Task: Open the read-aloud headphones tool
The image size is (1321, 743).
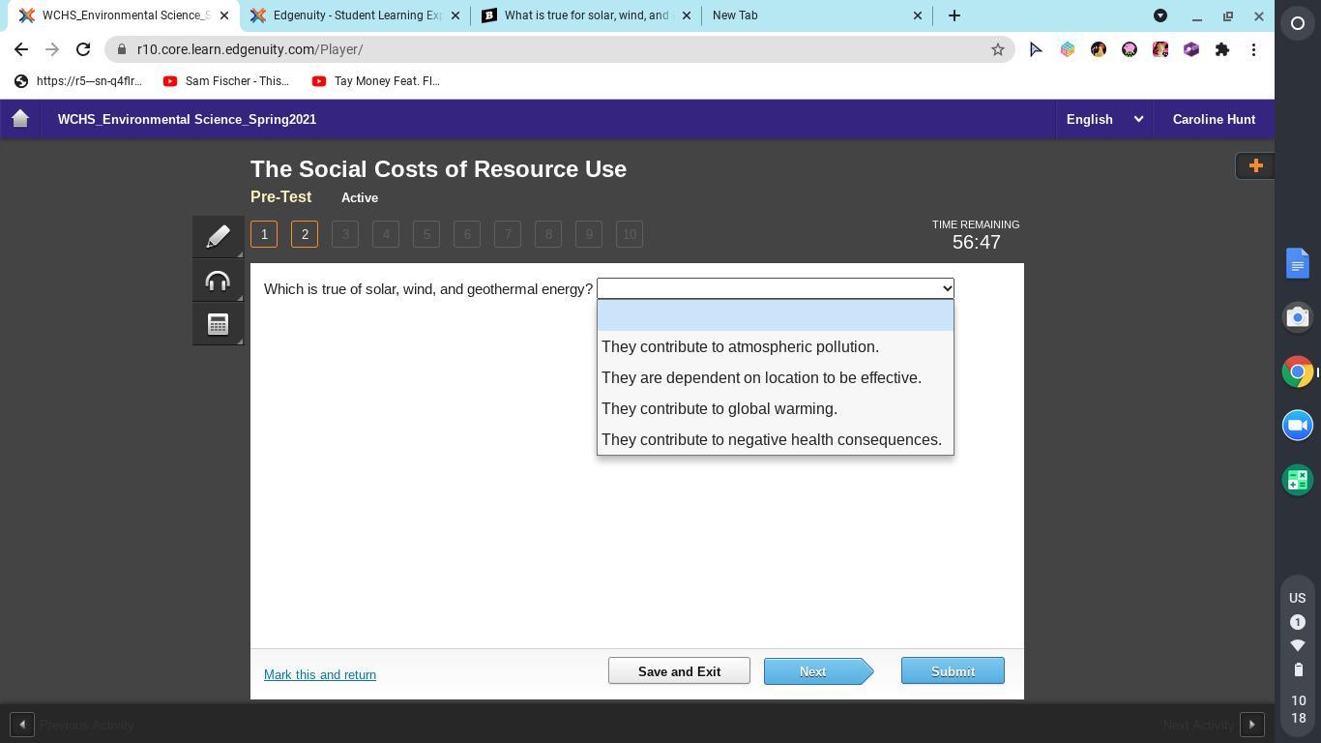Action: click(218, 281)
